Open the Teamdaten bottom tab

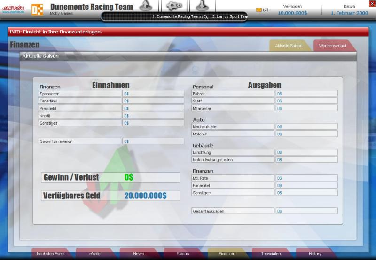click(x=271, y=254)
